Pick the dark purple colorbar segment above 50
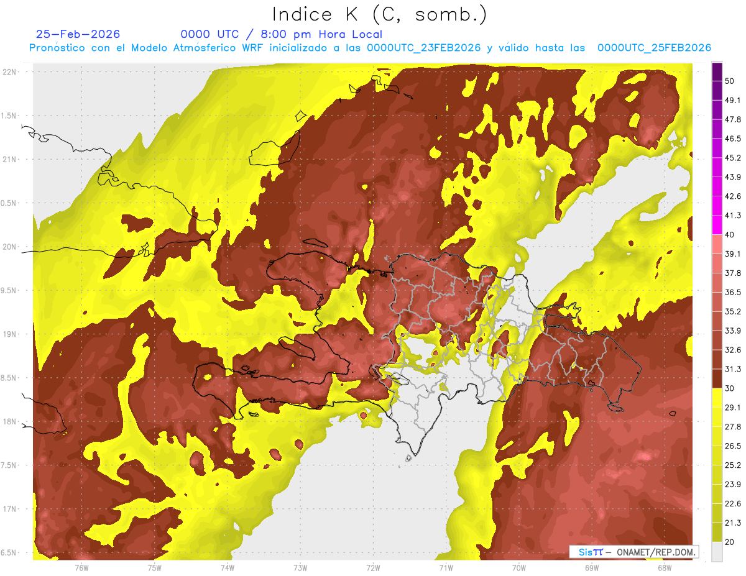 click(717, 71)
